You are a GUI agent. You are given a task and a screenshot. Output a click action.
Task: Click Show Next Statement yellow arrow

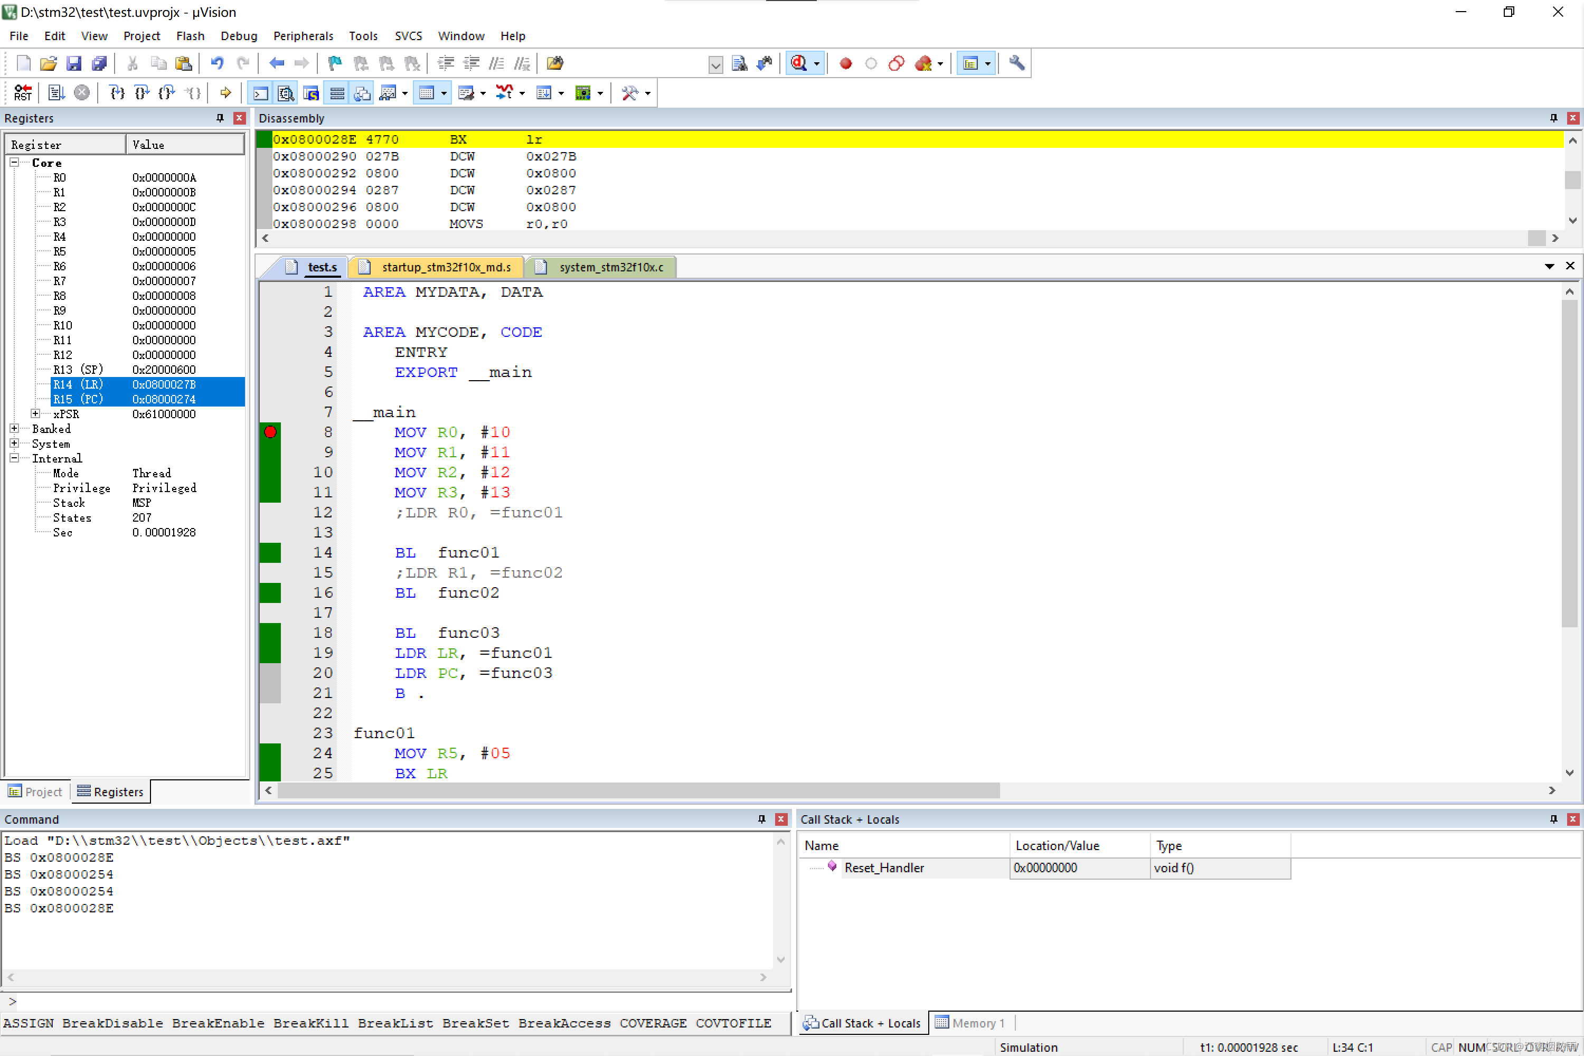coord(225,93)
